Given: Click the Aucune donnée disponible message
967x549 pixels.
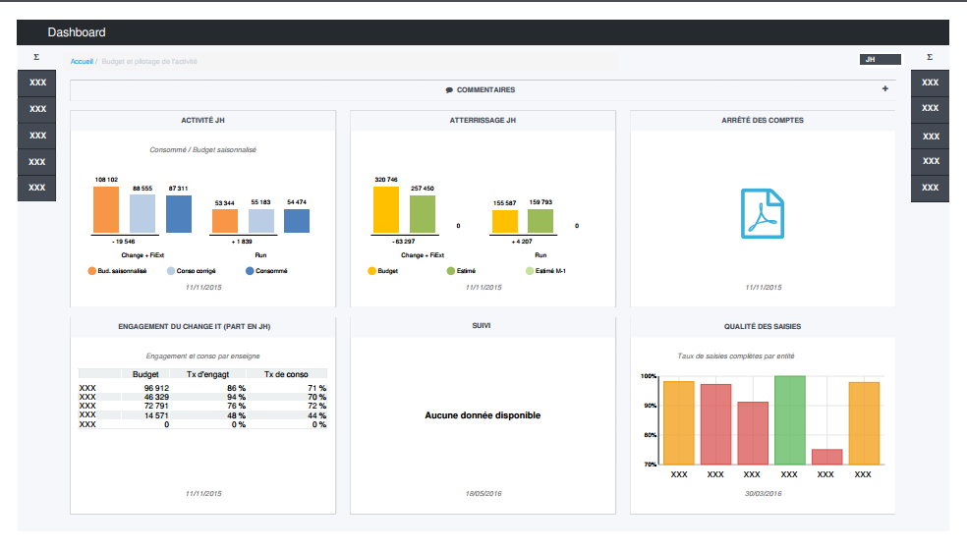Looking at the screenshot, I should [483, 415].
